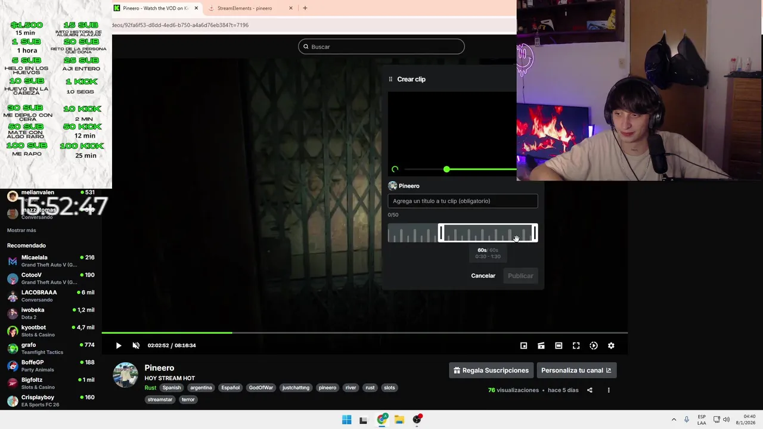763x429 pixels.
Task: Open LACOBRAAA recommended channel
Action: (51, 296)
